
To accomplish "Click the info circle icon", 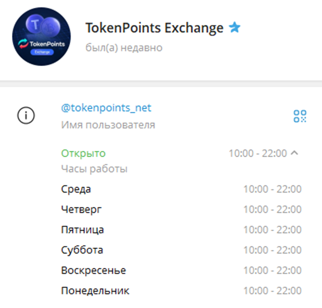I will pyautogui.click(x=26, y=116).
